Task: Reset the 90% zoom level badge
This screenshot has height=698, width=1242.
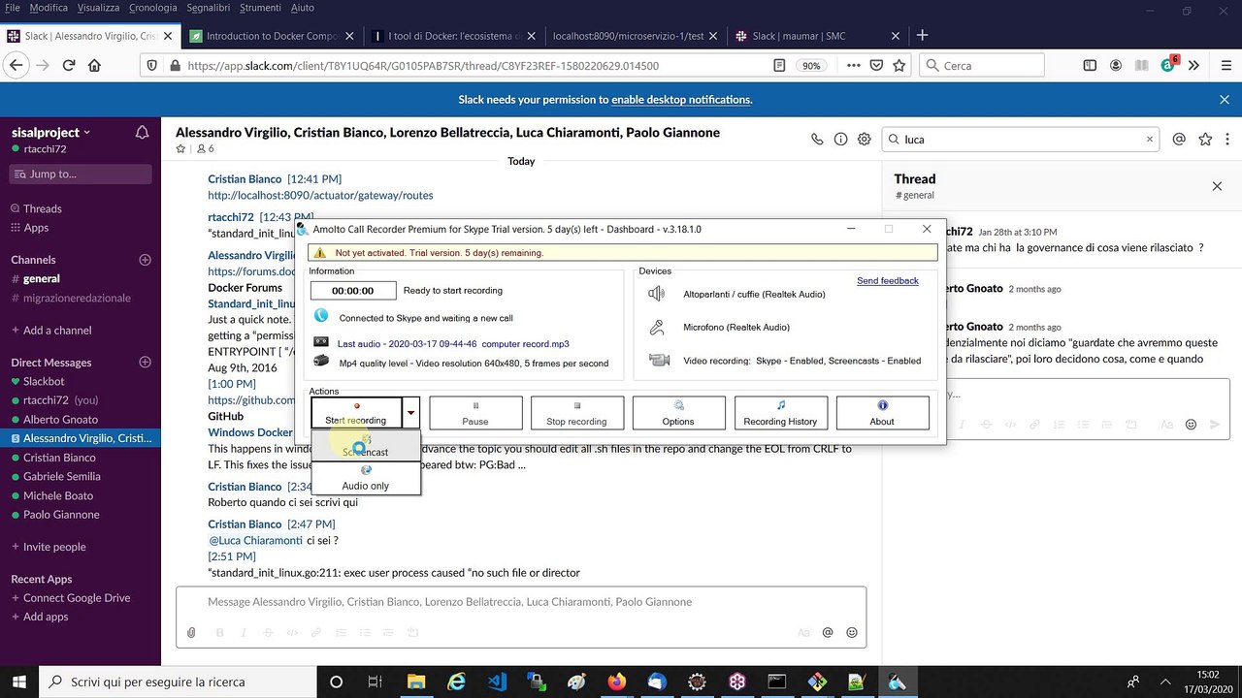Action: pyautogui.click(x=810, y=66)
